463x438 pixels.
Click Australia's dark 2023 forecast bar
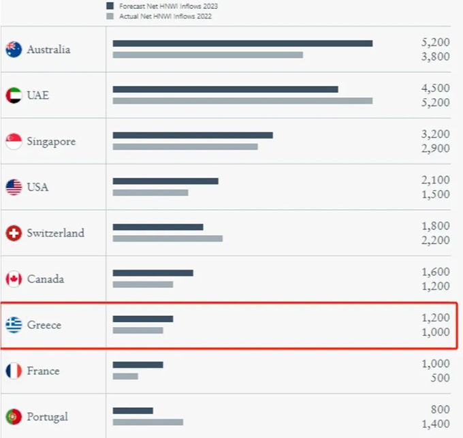[242, 44]
